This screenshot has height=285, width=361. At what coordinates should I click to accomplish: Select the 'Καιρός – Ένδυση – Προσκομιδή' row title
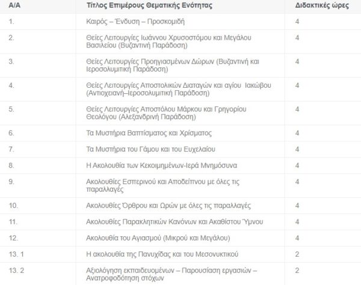[x=138, y=22]
